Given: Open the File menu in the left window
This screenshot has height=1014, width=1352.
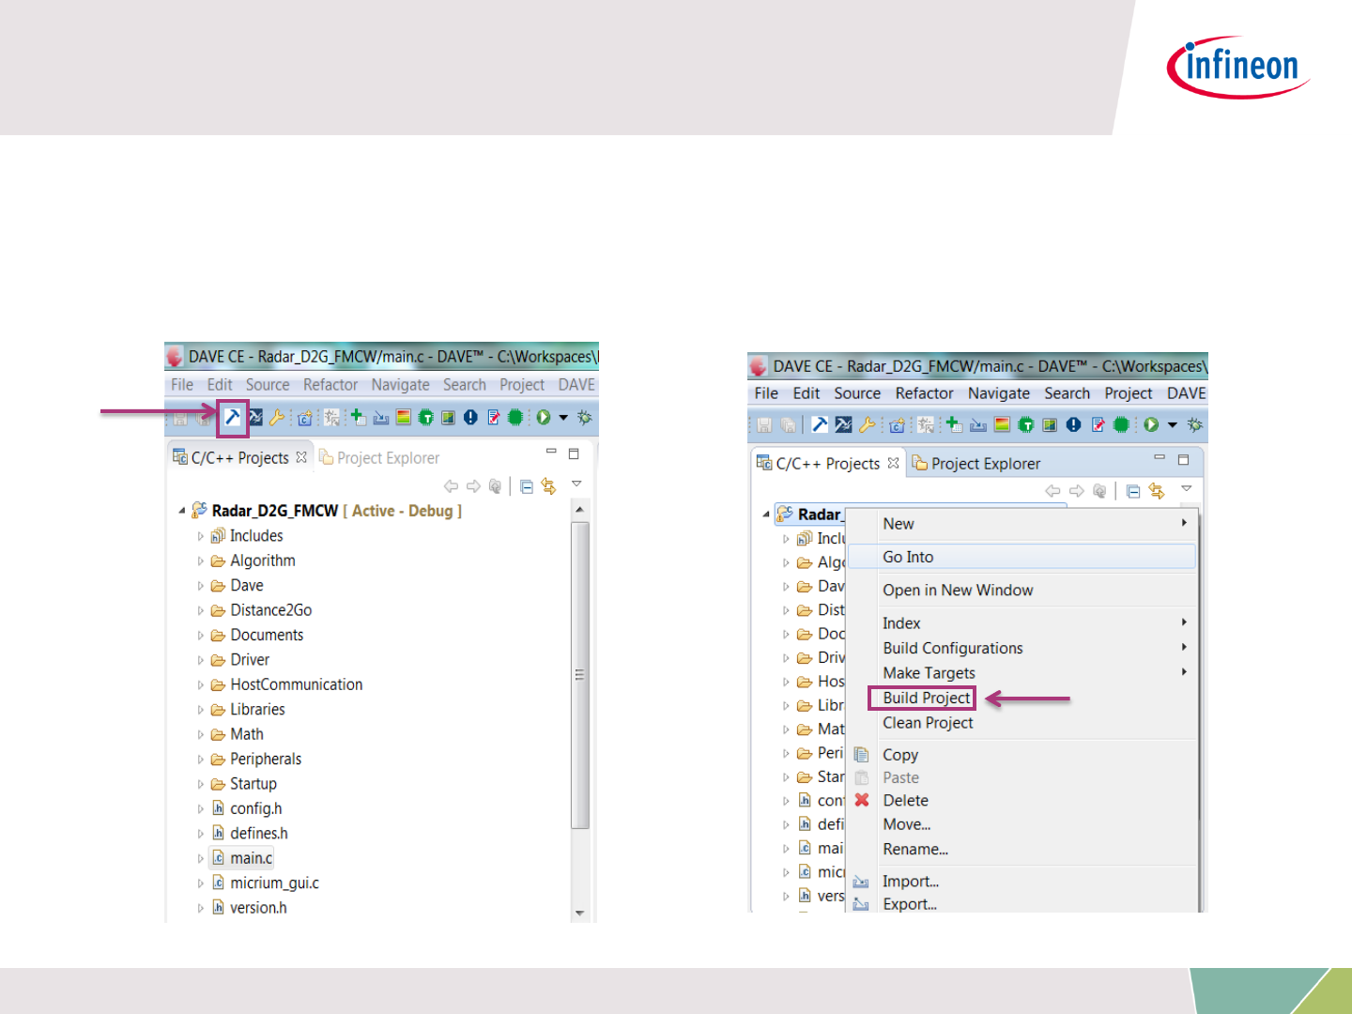Looking at the screenshot, I should click(x=182, y=385).
